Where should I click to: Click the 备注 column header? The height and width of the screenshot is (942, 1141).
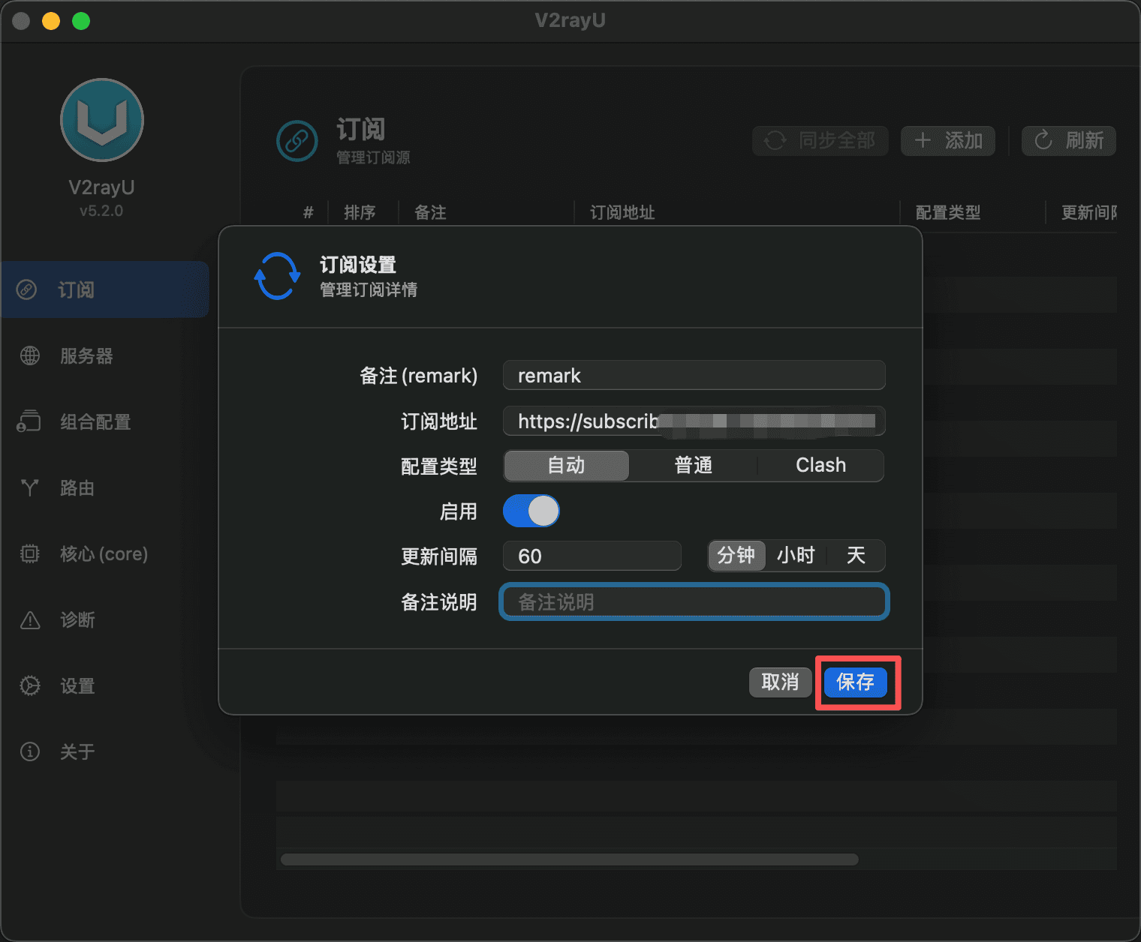[x=430, y=213]
